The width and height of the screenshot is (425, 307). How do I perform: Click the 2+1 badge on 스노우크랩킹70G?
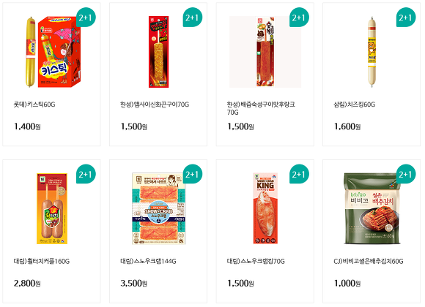point(299,174)
